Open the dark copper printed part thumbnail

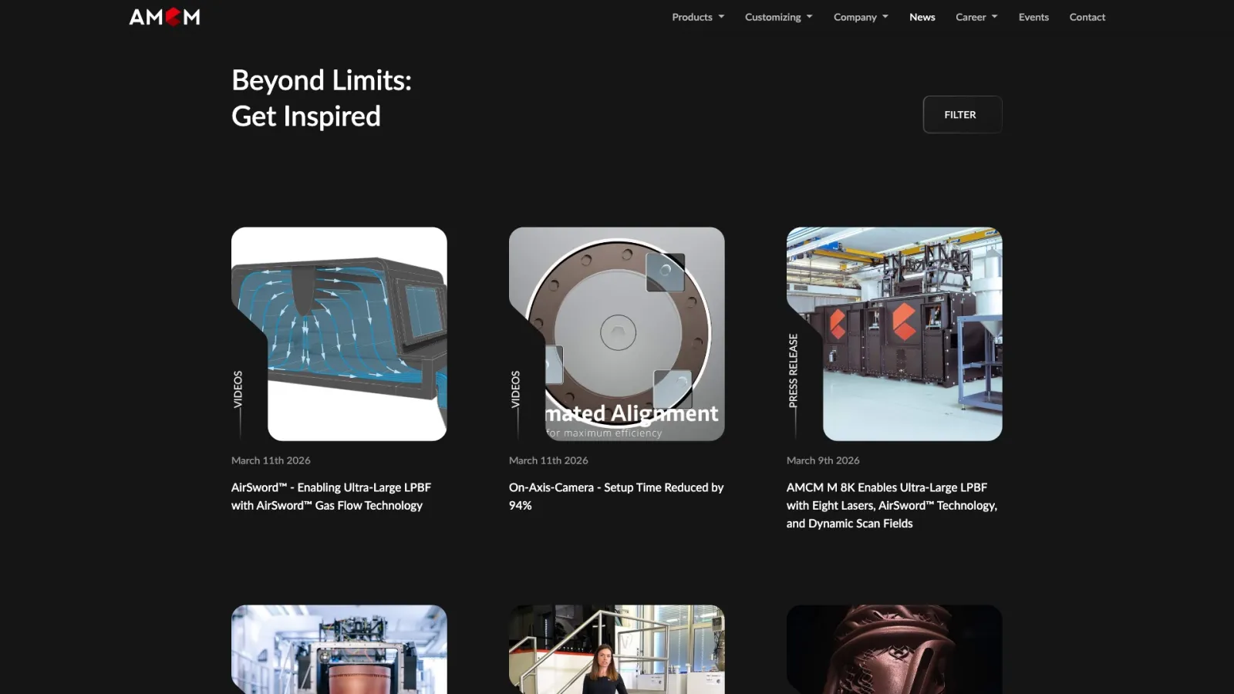point(895,649)
